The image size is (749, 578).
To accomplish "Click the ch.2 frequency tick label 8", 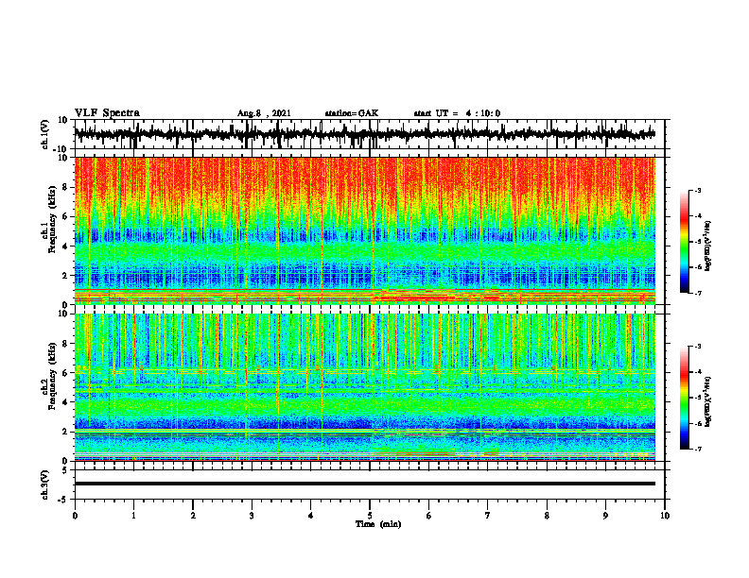I will coord(66,344).
